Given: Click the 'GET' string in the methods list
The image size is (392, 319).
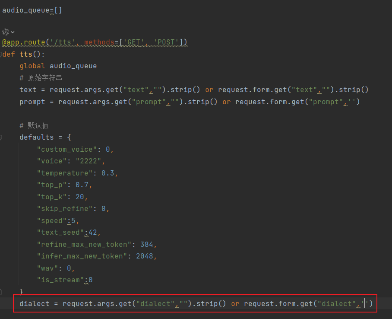Looking at the screenshot, I should click(133, 42).
